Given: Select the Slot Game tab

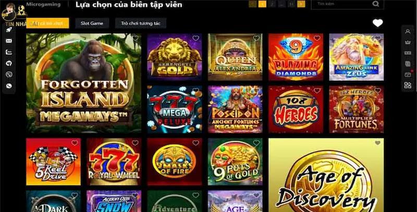Looking at the screenshot, I should 92,23.
